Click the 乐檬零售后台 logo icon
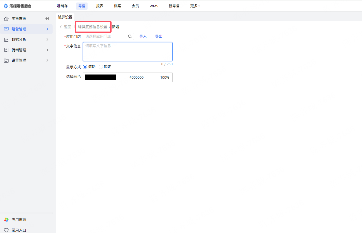 pyautogui.click(x=6, y=6)
